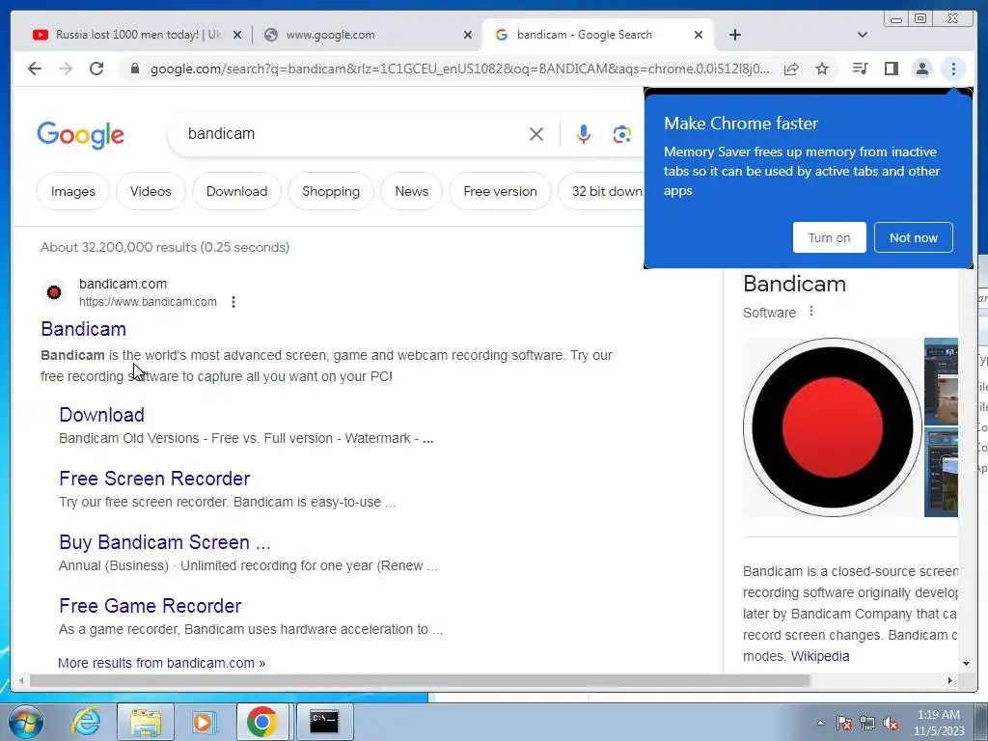Screen dimensions: 988x741
Task: Select the News filter chip
Action: 411,191
